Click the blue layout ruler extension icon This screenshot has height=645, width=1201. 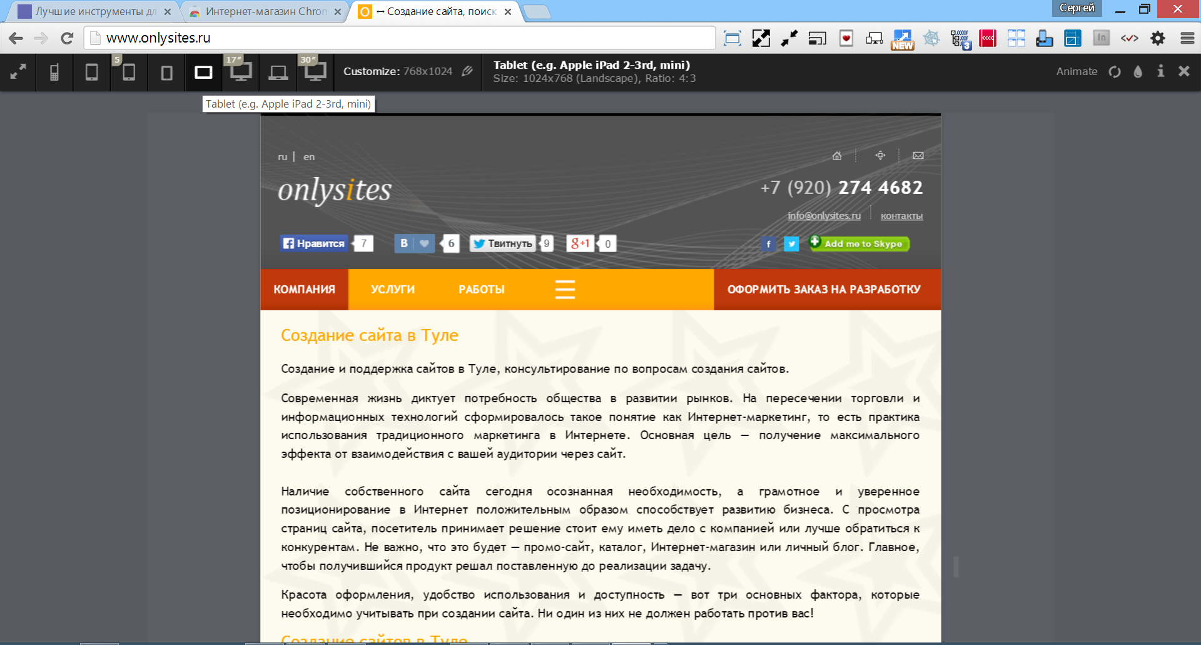pyautogui.click(x=1073, y=38)
